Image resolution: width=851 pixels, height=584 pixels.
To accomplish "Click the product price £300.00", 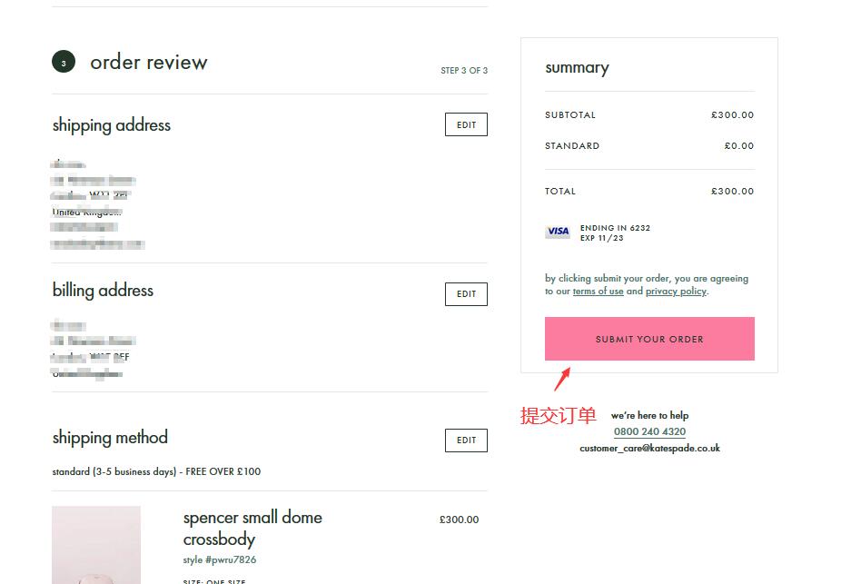I will tap(460, 520).
